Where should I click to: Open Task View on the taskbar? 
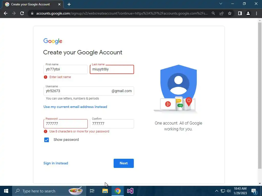pos(92,191)
